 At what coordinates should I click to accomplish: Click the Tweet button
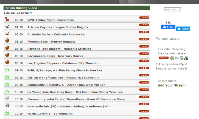pos(183,29)
